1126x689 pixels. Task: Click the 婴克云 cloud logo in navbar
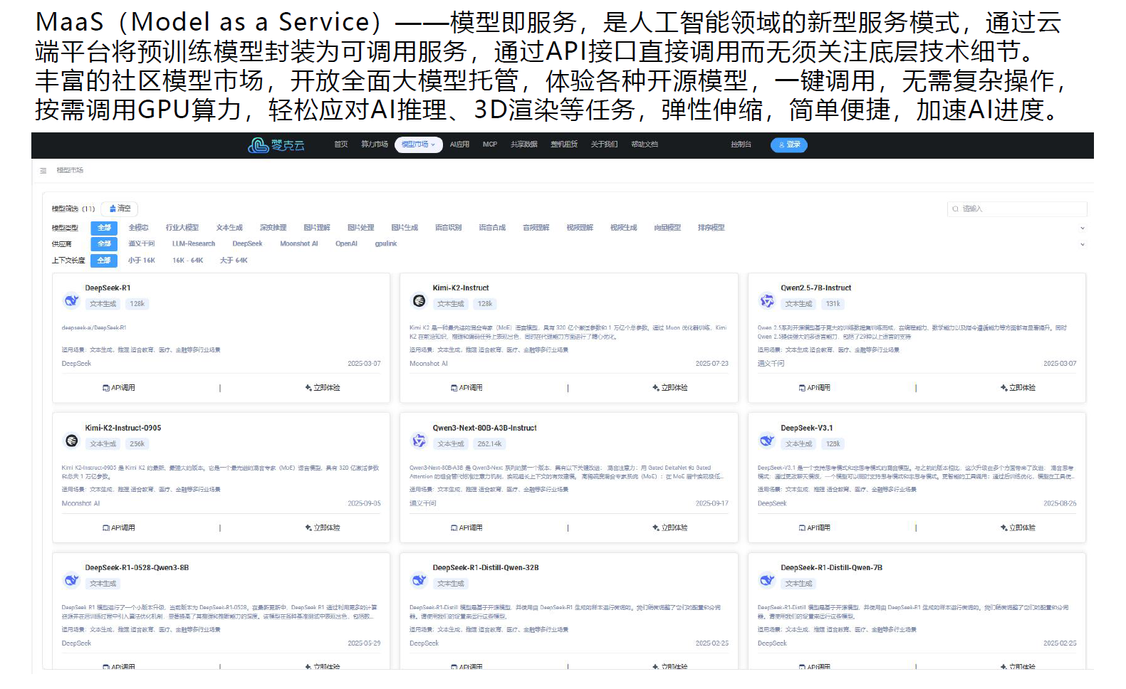click(276, 145)
